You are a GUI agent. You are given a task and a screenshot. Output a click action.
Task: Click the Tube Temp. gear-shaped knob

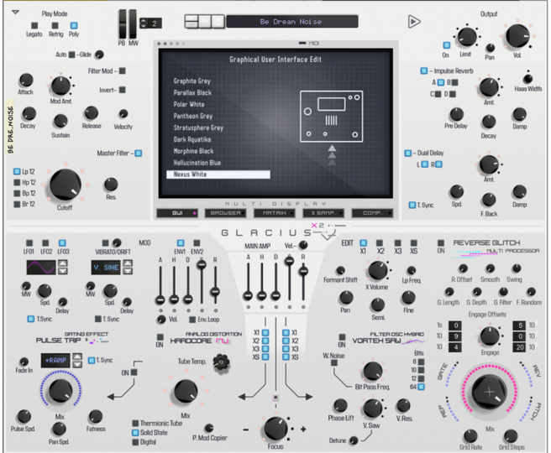(221, 362)
